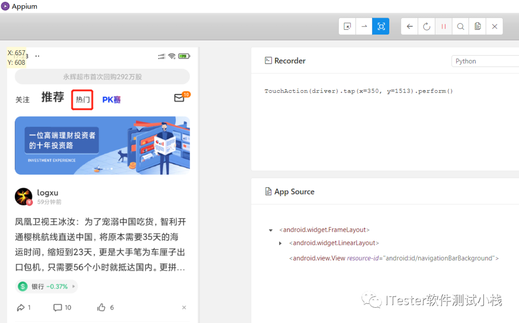Click the recorded TouchAction tap code line

[358, 91]
